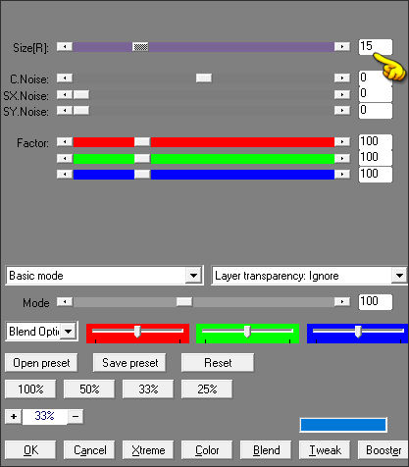Click the Open preset button
This screenshot has width=409, height=467.
point(41,363)
